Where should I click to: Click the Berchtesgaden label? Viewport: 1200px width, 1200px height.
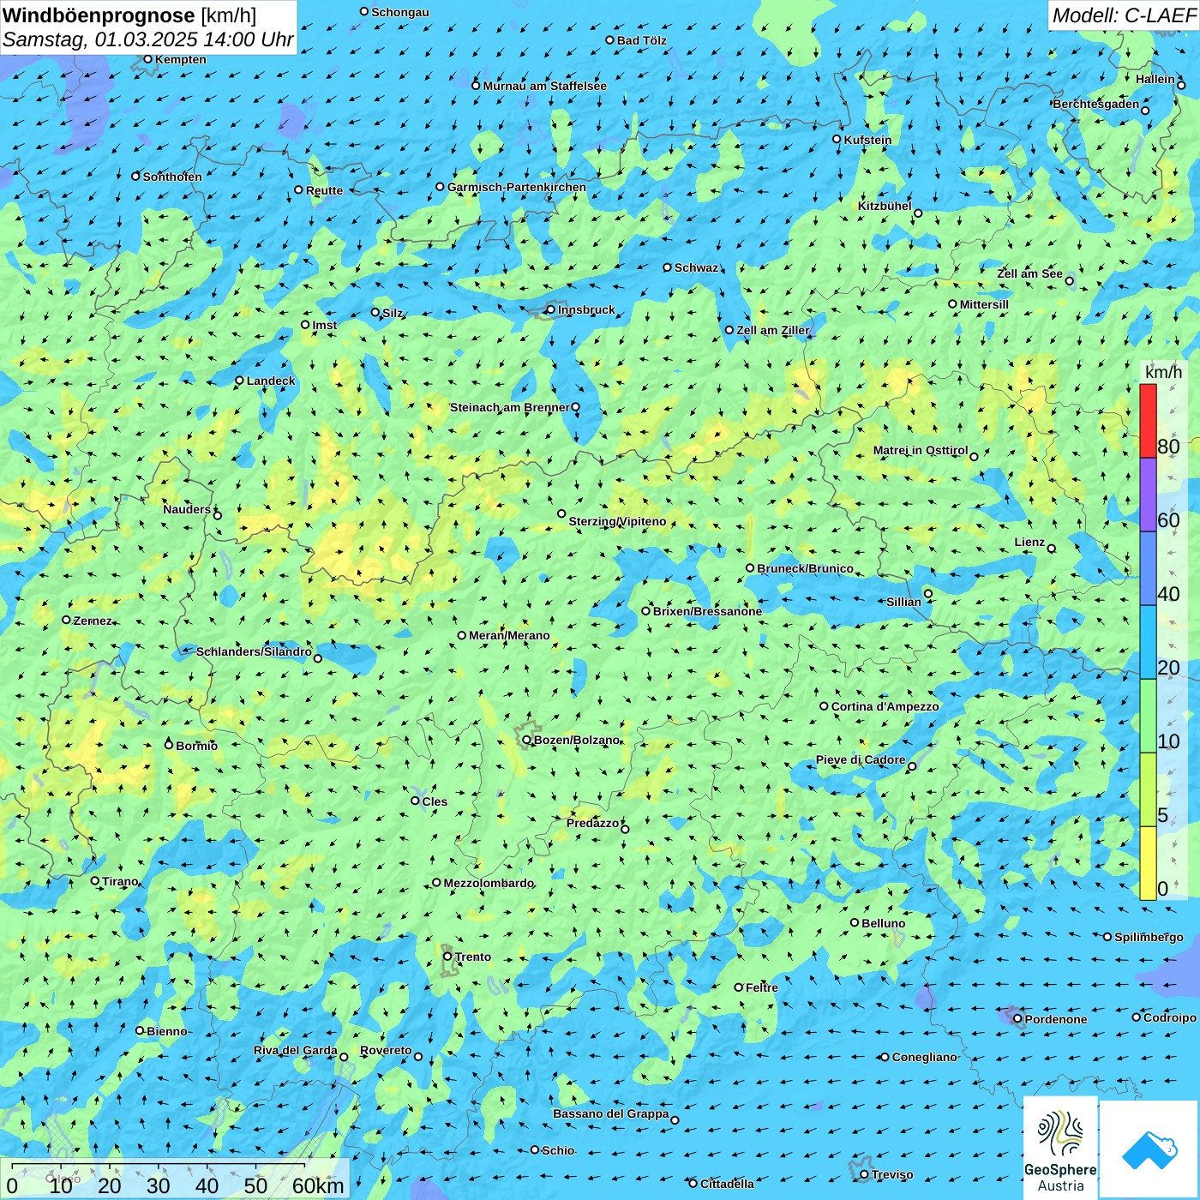click(x=1096, y=104)
